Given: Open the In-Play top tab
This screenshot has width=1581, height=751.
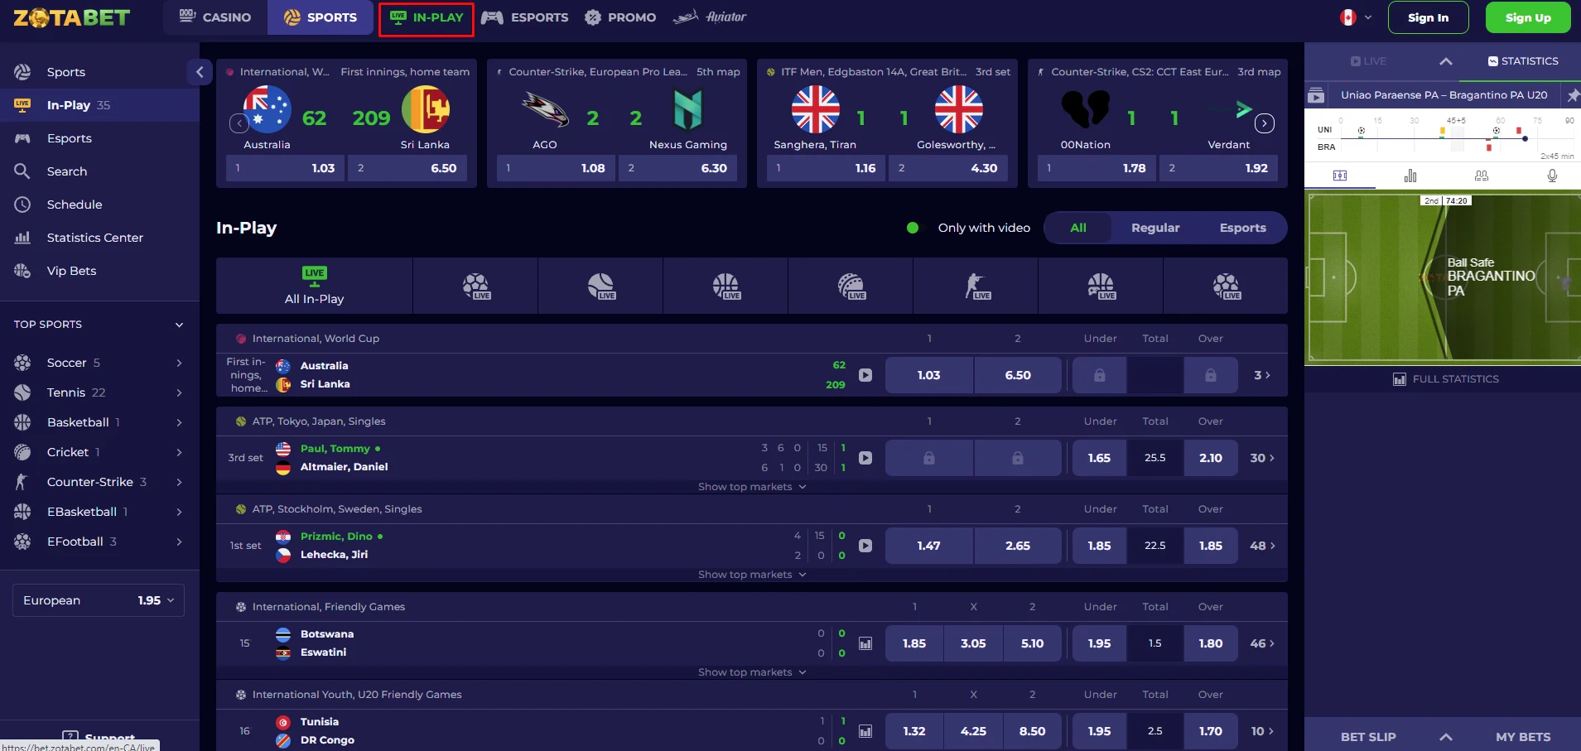Looking at the screenshot, I should 427,17.
